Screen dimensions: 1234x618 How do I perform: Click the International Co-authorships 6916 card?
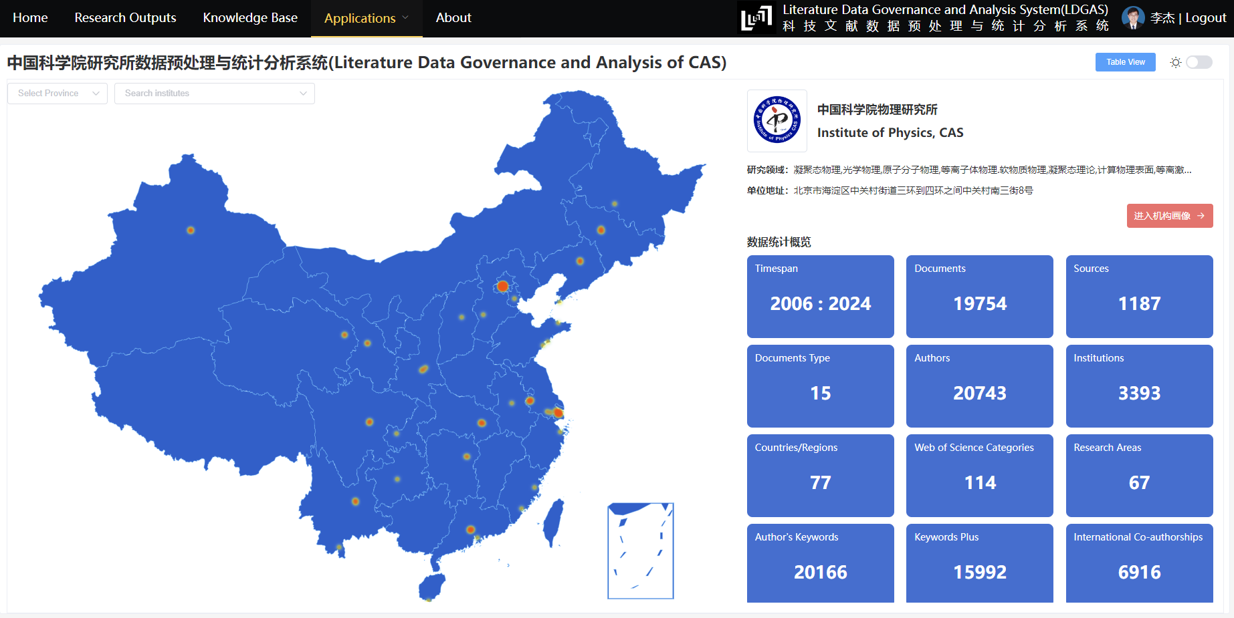tap(1139, 563)
